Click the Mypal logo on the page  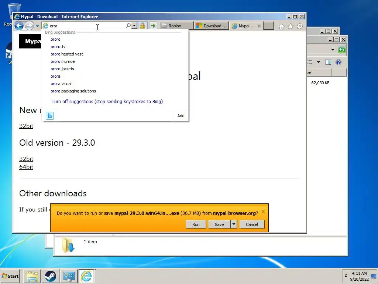point(30,41)
